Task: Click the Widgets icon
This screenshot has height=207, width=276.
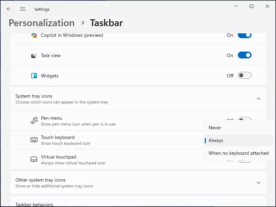Action: pyautogui.click(x=34, y=76)
